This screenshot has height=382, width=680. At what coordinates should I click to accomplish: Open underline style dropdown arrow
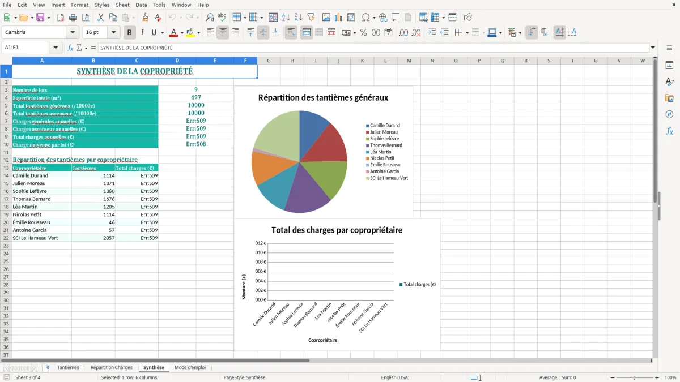coord(162,33)
